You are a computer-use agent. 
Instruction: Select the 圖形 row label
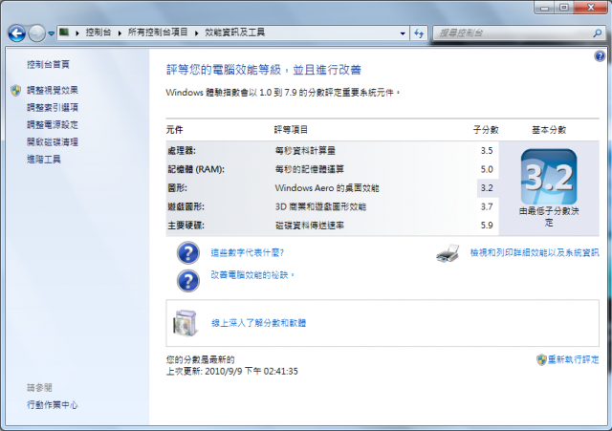click(x=177, y=188)
